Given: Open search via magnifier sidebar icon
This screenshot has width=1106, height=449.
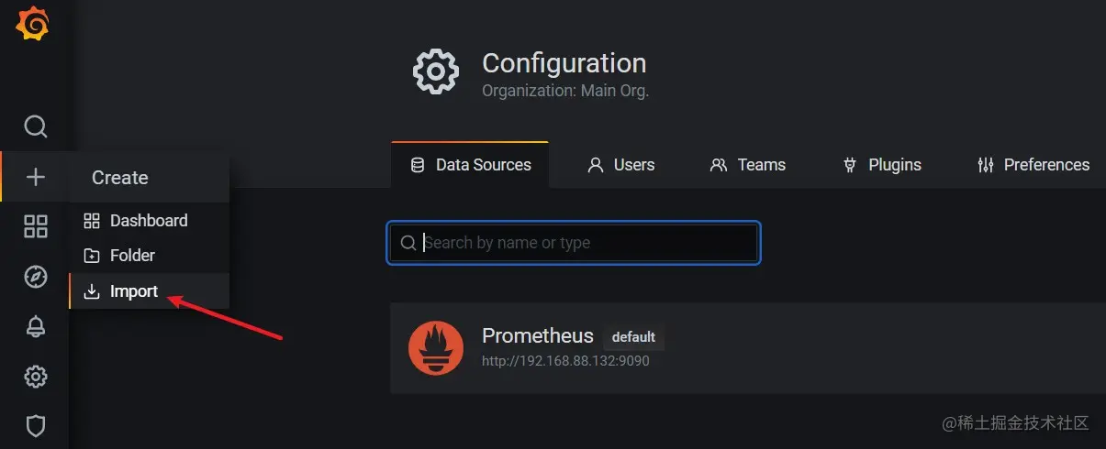Looking at the screenshot, I should coord(35,126).
